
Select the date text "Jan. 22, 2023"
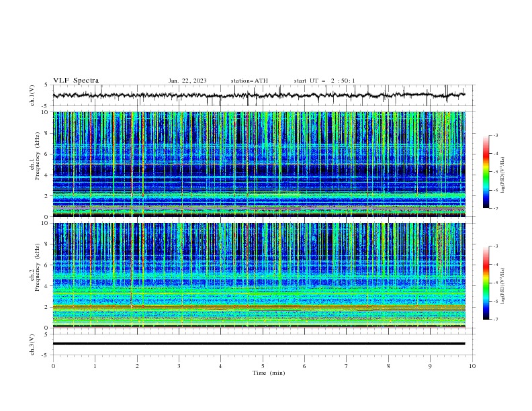tap(187, 81)
